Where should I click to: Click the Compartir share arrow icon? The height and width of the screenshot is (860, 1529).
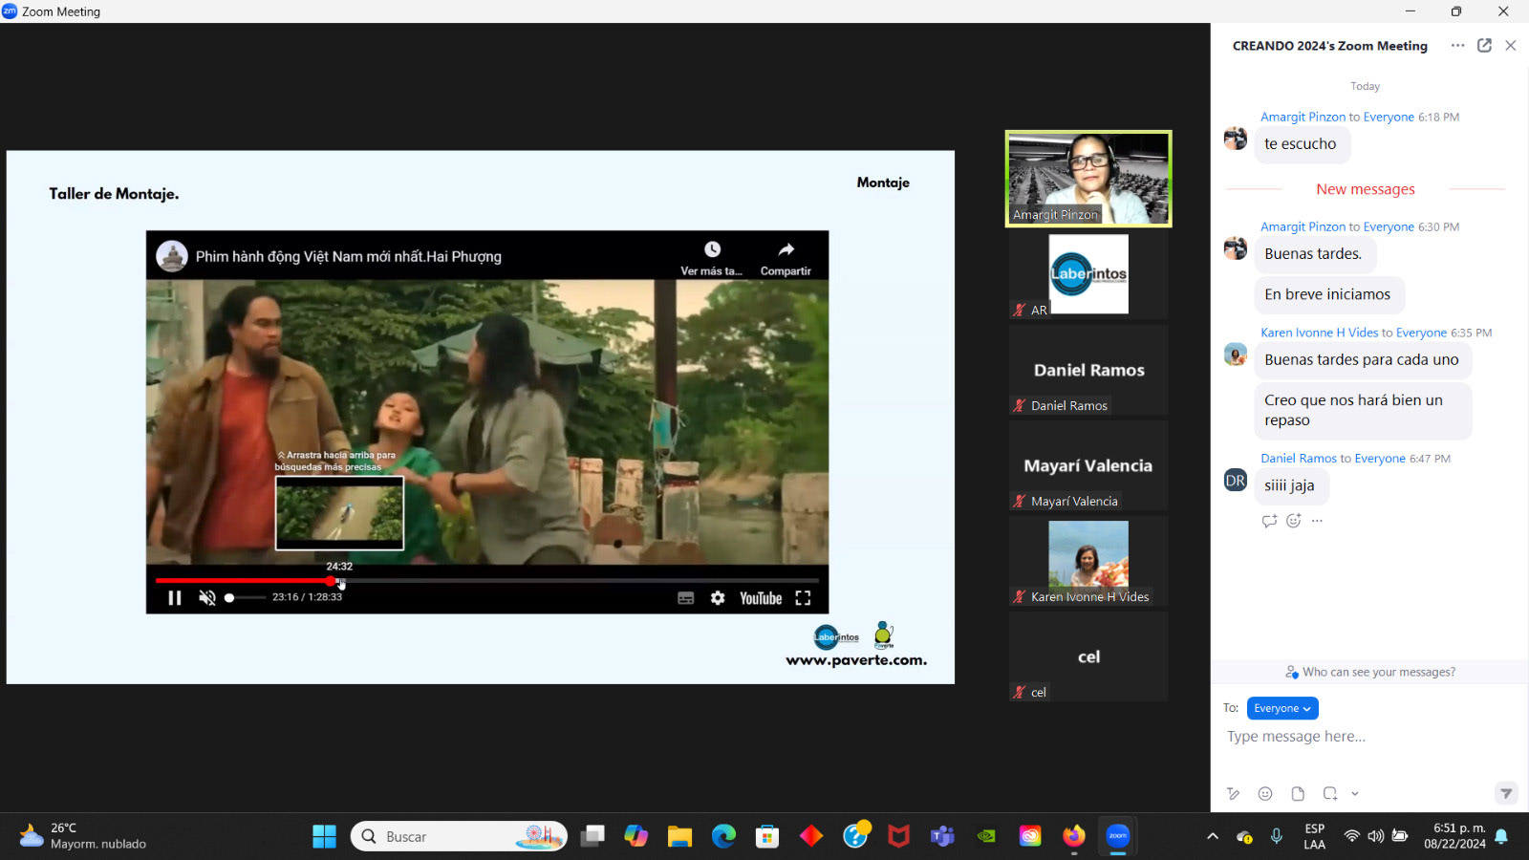click(786, 250)
